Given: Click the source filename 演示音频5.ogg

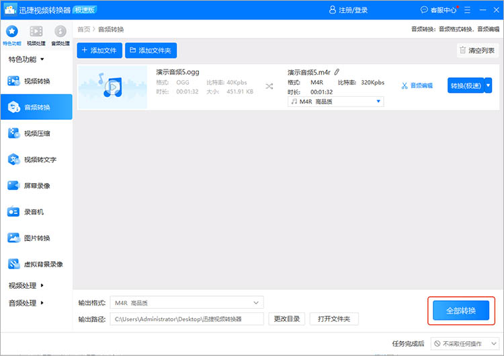Looking at the screenshot, I should [x=178, y=72].
